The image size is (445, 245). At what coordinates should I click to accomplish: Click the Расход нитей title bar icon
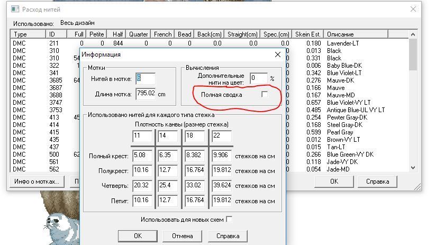[15, 10]
